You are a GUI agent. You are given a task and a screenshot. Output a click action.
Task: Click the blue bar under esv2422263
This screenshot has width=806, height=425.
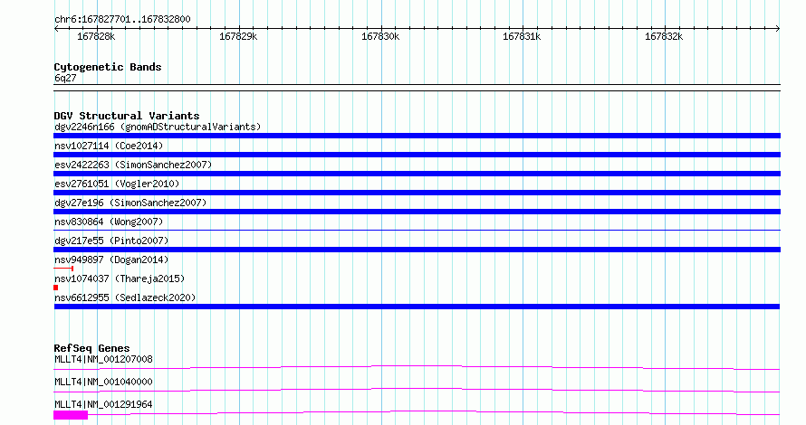click(x=417, y=174)
